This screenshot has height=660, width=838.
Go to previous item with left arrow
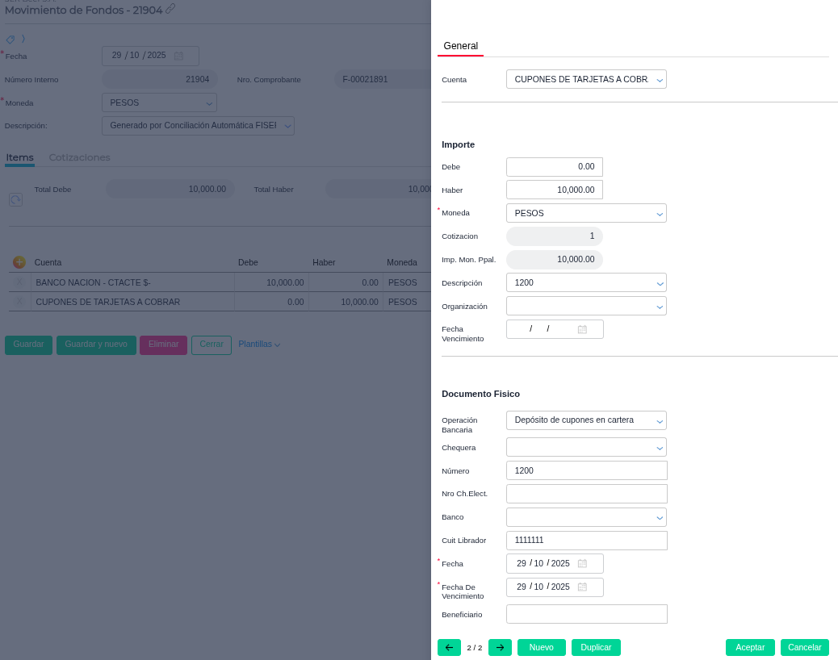point(449,647)
